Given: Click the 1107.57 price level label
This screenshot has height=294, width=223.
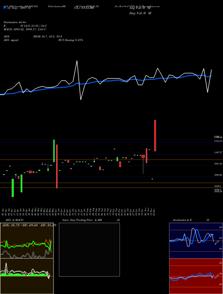Looking at the screenshot, I should pos(218,153).
